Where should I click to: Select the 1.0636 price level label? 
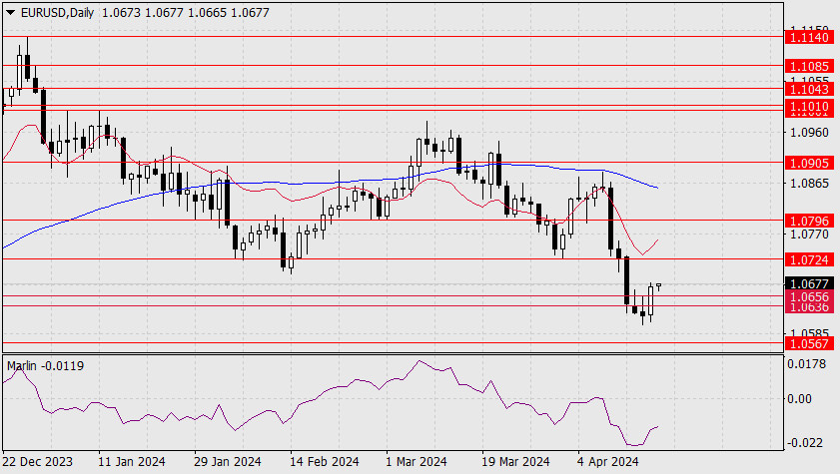(809, 307)
